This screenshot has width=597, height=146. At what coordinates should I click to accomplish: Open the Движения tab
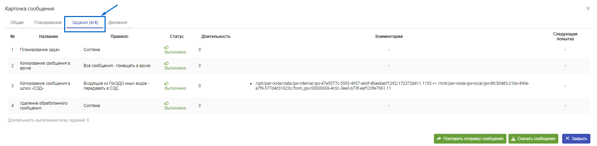(117, 23)
